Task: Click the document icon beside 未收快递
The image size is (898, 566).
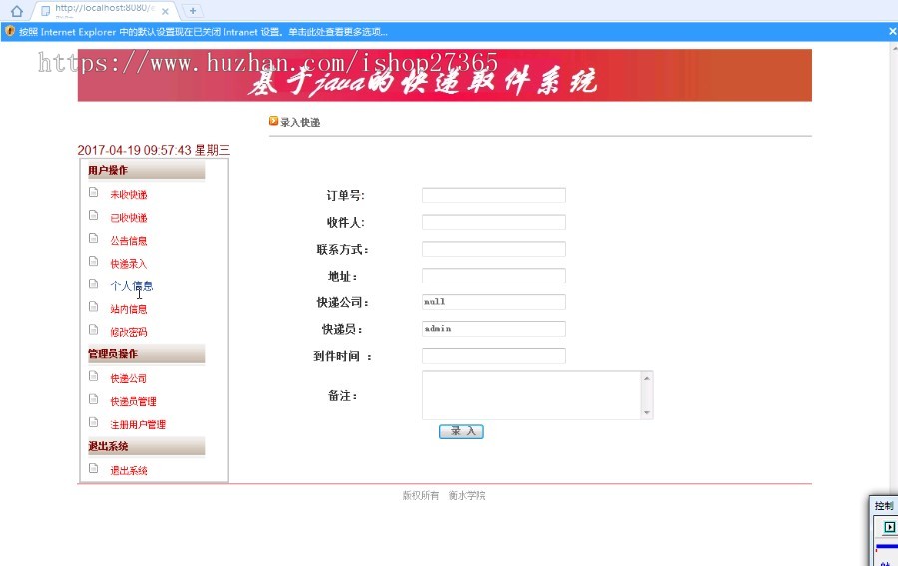Action: click(94, 192)
